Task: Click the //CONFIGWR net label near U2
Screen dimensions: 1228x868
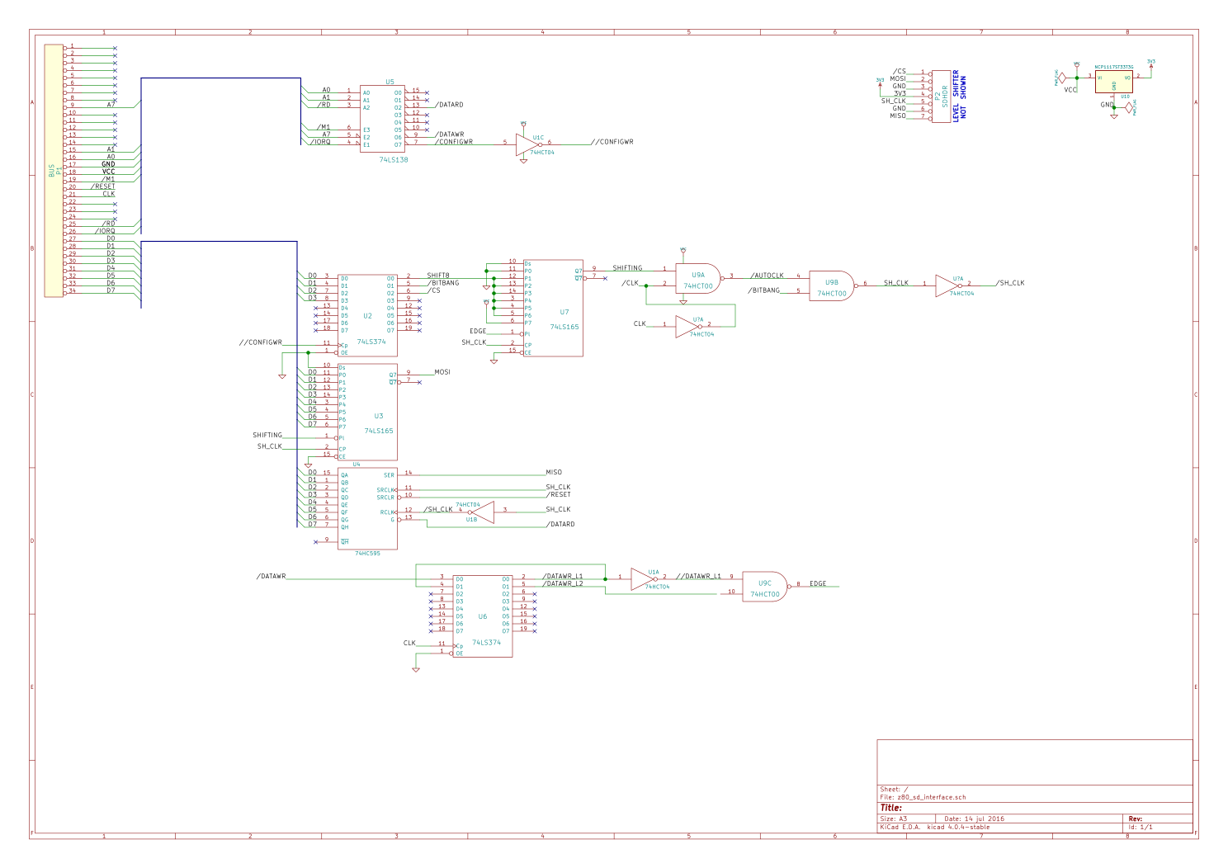Action: coord(260,341)
